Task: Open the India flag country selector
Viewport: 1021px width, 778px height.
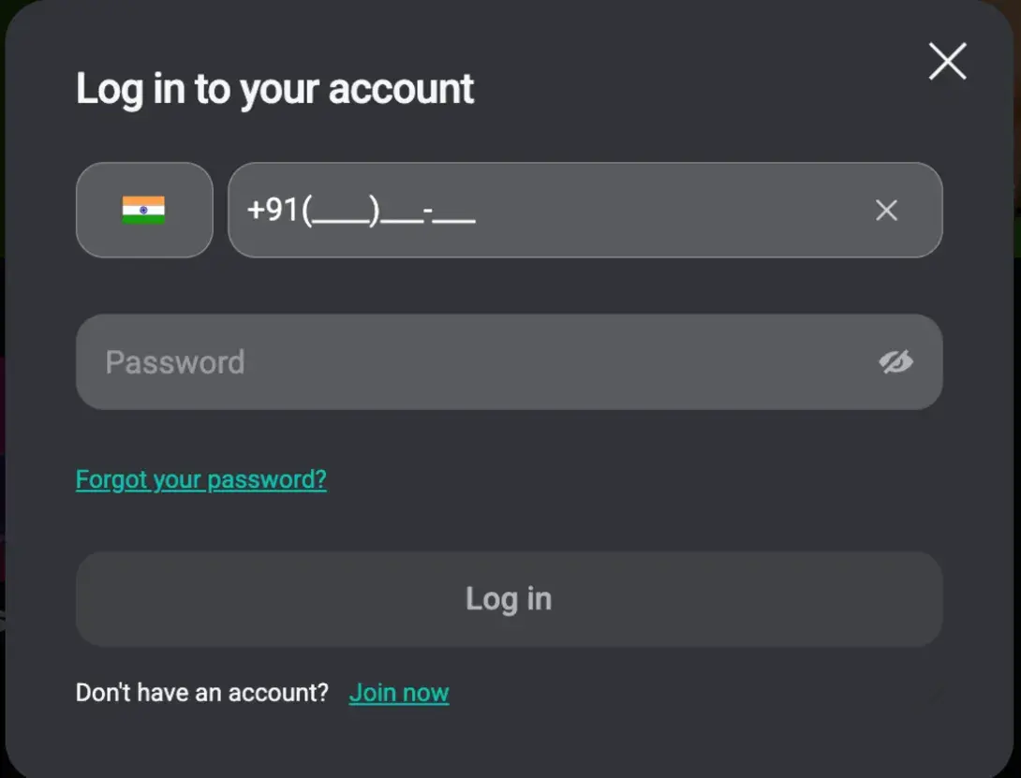Action: pos(144,210)
